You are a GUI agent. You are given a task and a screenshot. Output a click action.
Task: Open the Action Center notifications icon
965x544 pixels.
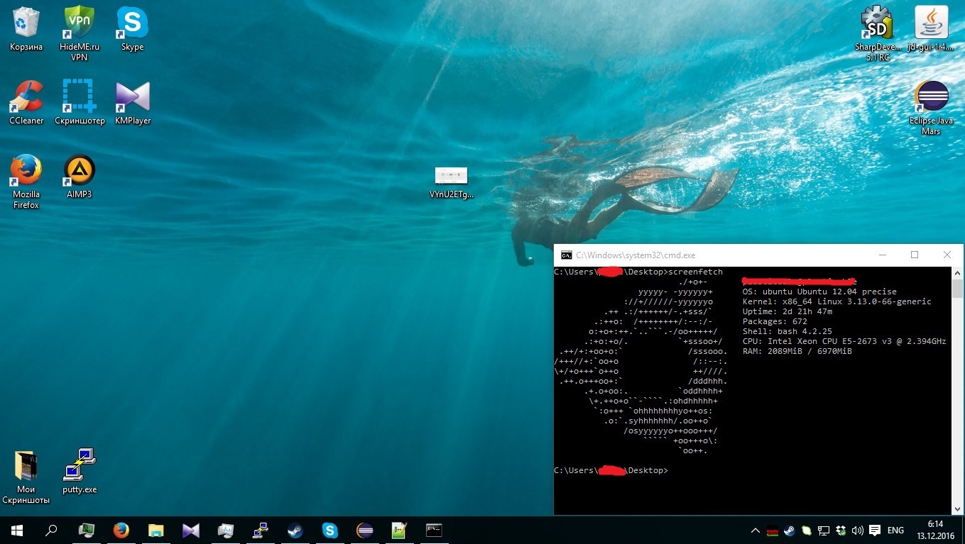coord(876,531)
